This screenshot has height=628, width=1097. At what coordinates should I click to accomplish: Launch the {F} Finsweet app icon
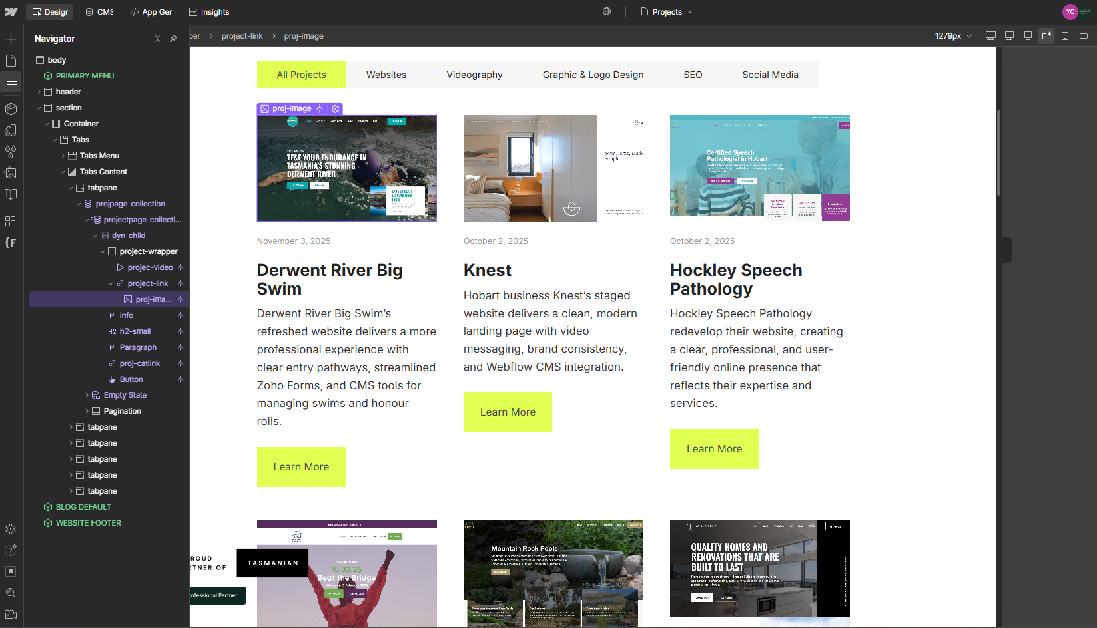coord(11,243)
